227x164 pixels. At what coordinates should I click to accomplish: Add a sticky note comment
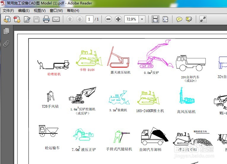point(179,19)
